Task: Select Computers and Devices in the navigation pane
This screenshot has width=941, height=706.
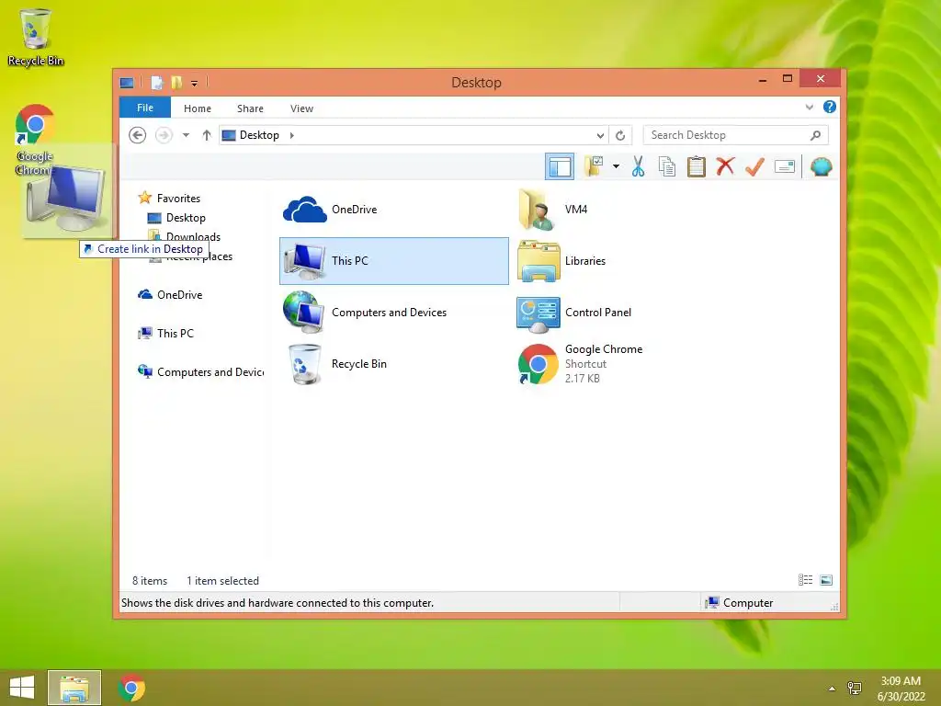Action: 201,371
